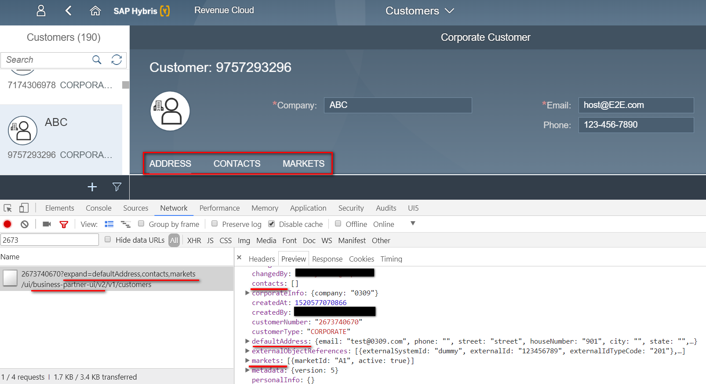Clear the network log

[x=25, y=224]
